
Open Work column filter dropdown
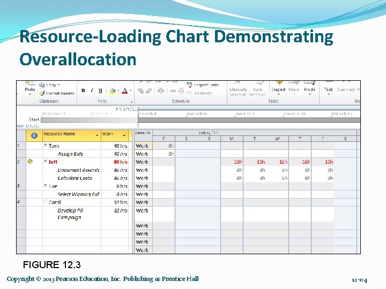[x=124, y=135]
